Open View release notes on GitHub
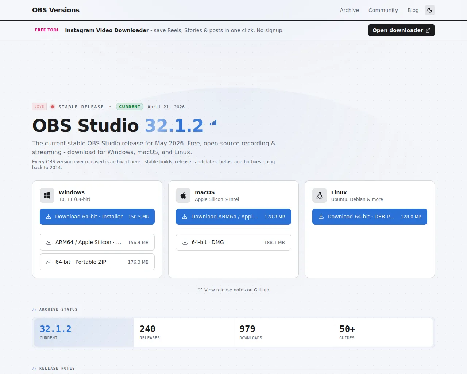Image resolution: width=467 pixels, height=374 pixels. click(x=233, y=290)
